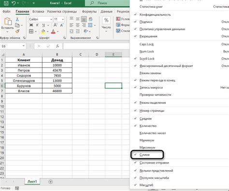This screenshot has width=229, height=191.
Task: Switch to Разметка страницы tab
Action: [x=62, y=12]
